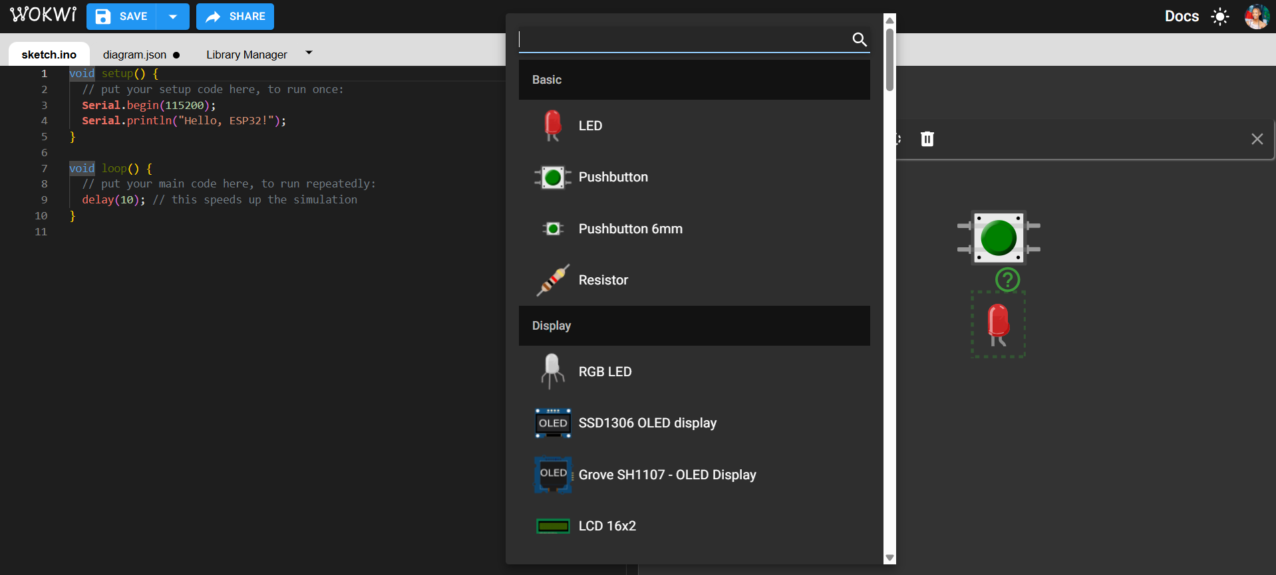Image resolution: width=1276 pixels, height=575 pixels.
Task: Select the Pushbutton part icon
Action: click(x=553, y=177)
